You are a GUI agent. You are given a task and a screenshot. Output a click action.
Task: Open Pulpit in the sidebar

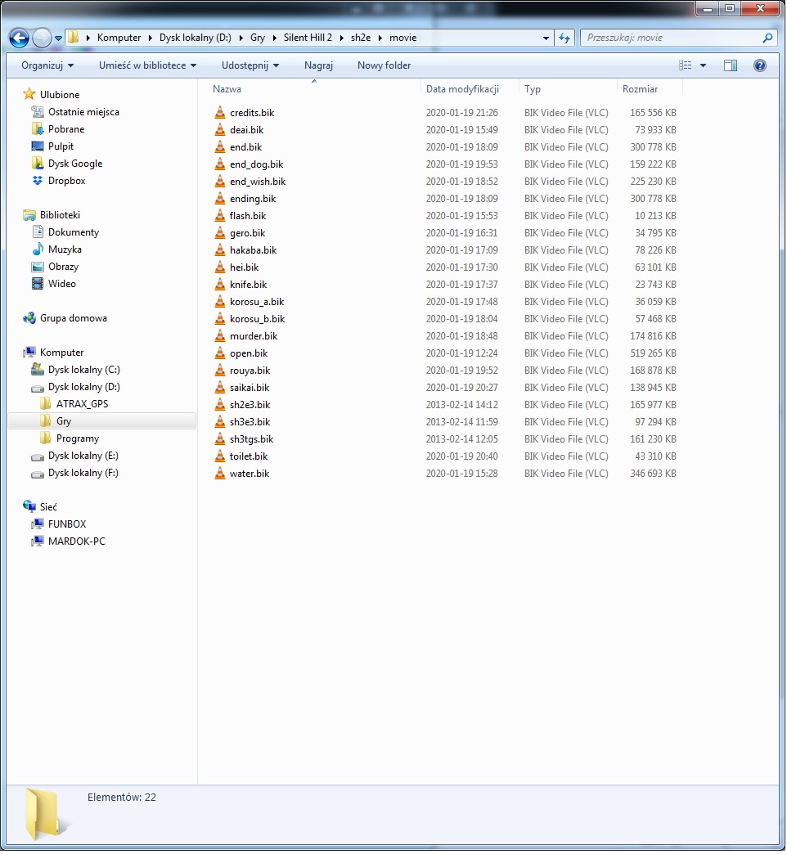tap(53, 146)
